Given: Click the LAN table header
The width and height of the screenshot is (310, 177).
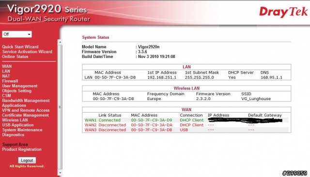Looking at the screenshot, I should tap(186, 67).
